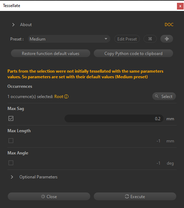184x208 pixels.
Task: Open the DOC documentation link
Action: pyautogui.click(x=169, y=25)
